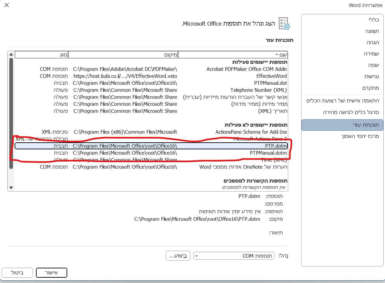The image size is (385, 283).
Task: Click the scroll down arrow of add-ins list
Action: [x=11, y=188]
